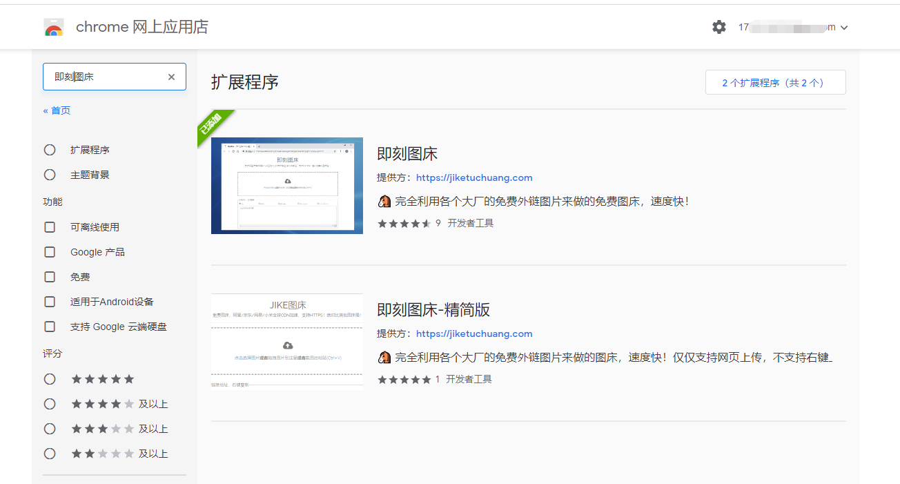Tick the 免费 checkbox
Image resolution: width=900 pixels, height=484 pixels.
pos(50,277)
